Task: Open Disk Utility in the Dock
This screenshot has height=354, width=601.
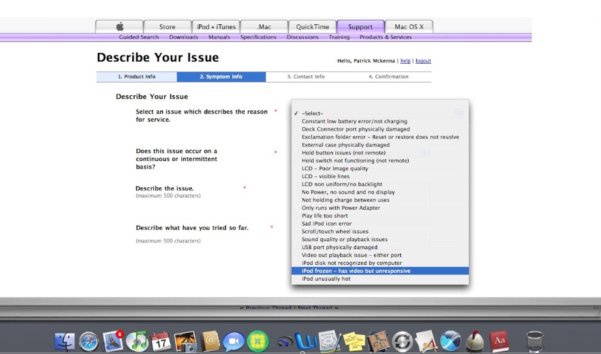Action: pyautogui.click(x=329, y=341)
